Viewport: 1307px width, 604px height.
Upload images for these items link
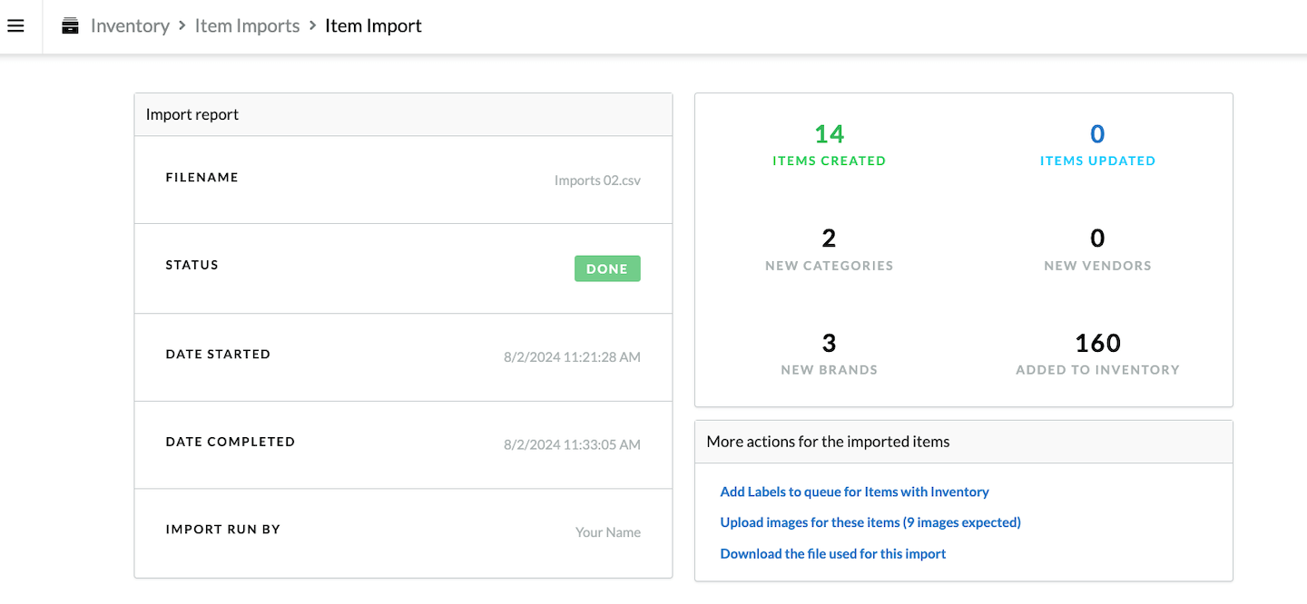click(x=870, y=522)
